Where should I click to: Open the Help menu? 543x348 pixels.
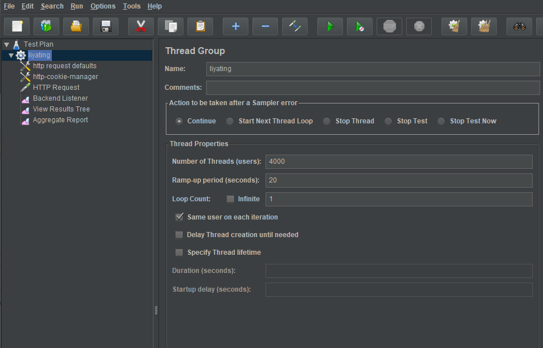point(154,6)
